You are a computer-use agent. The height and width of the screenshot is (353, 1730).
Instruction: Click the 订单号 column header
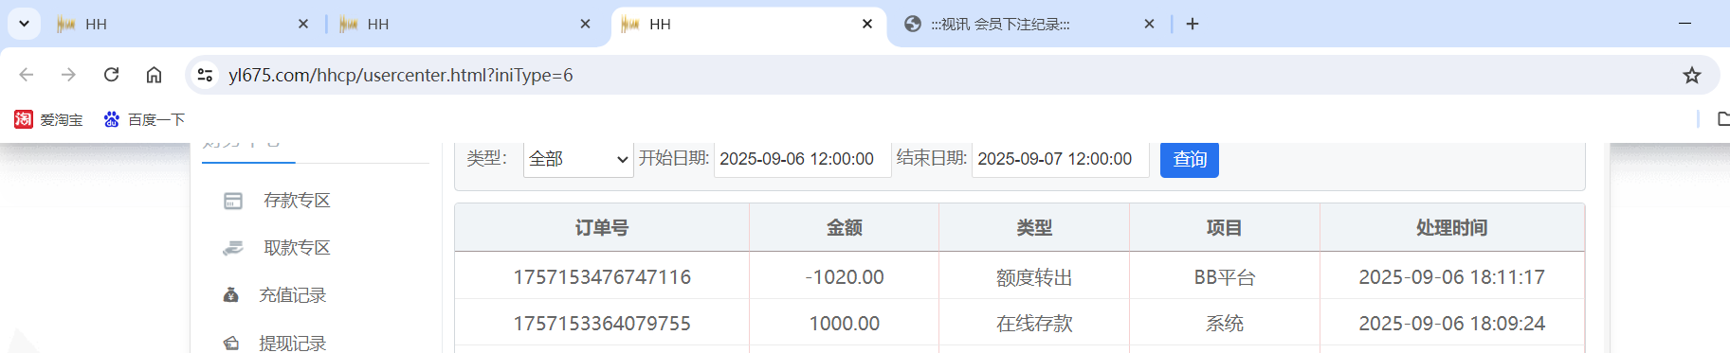click(x=602, y=228)
